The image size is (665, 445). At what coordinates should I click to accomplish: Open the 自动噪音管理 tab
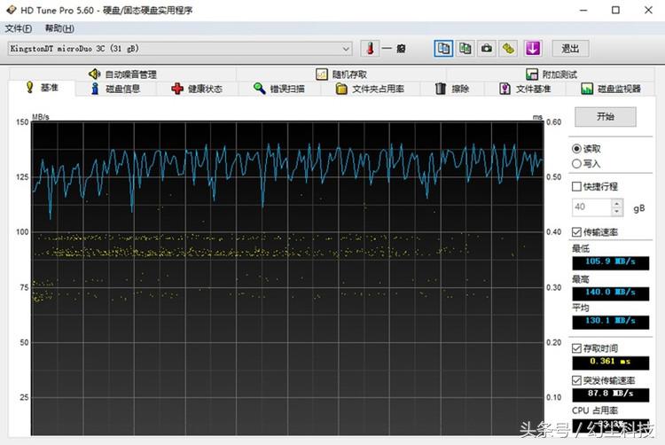(x=123, y=74)
